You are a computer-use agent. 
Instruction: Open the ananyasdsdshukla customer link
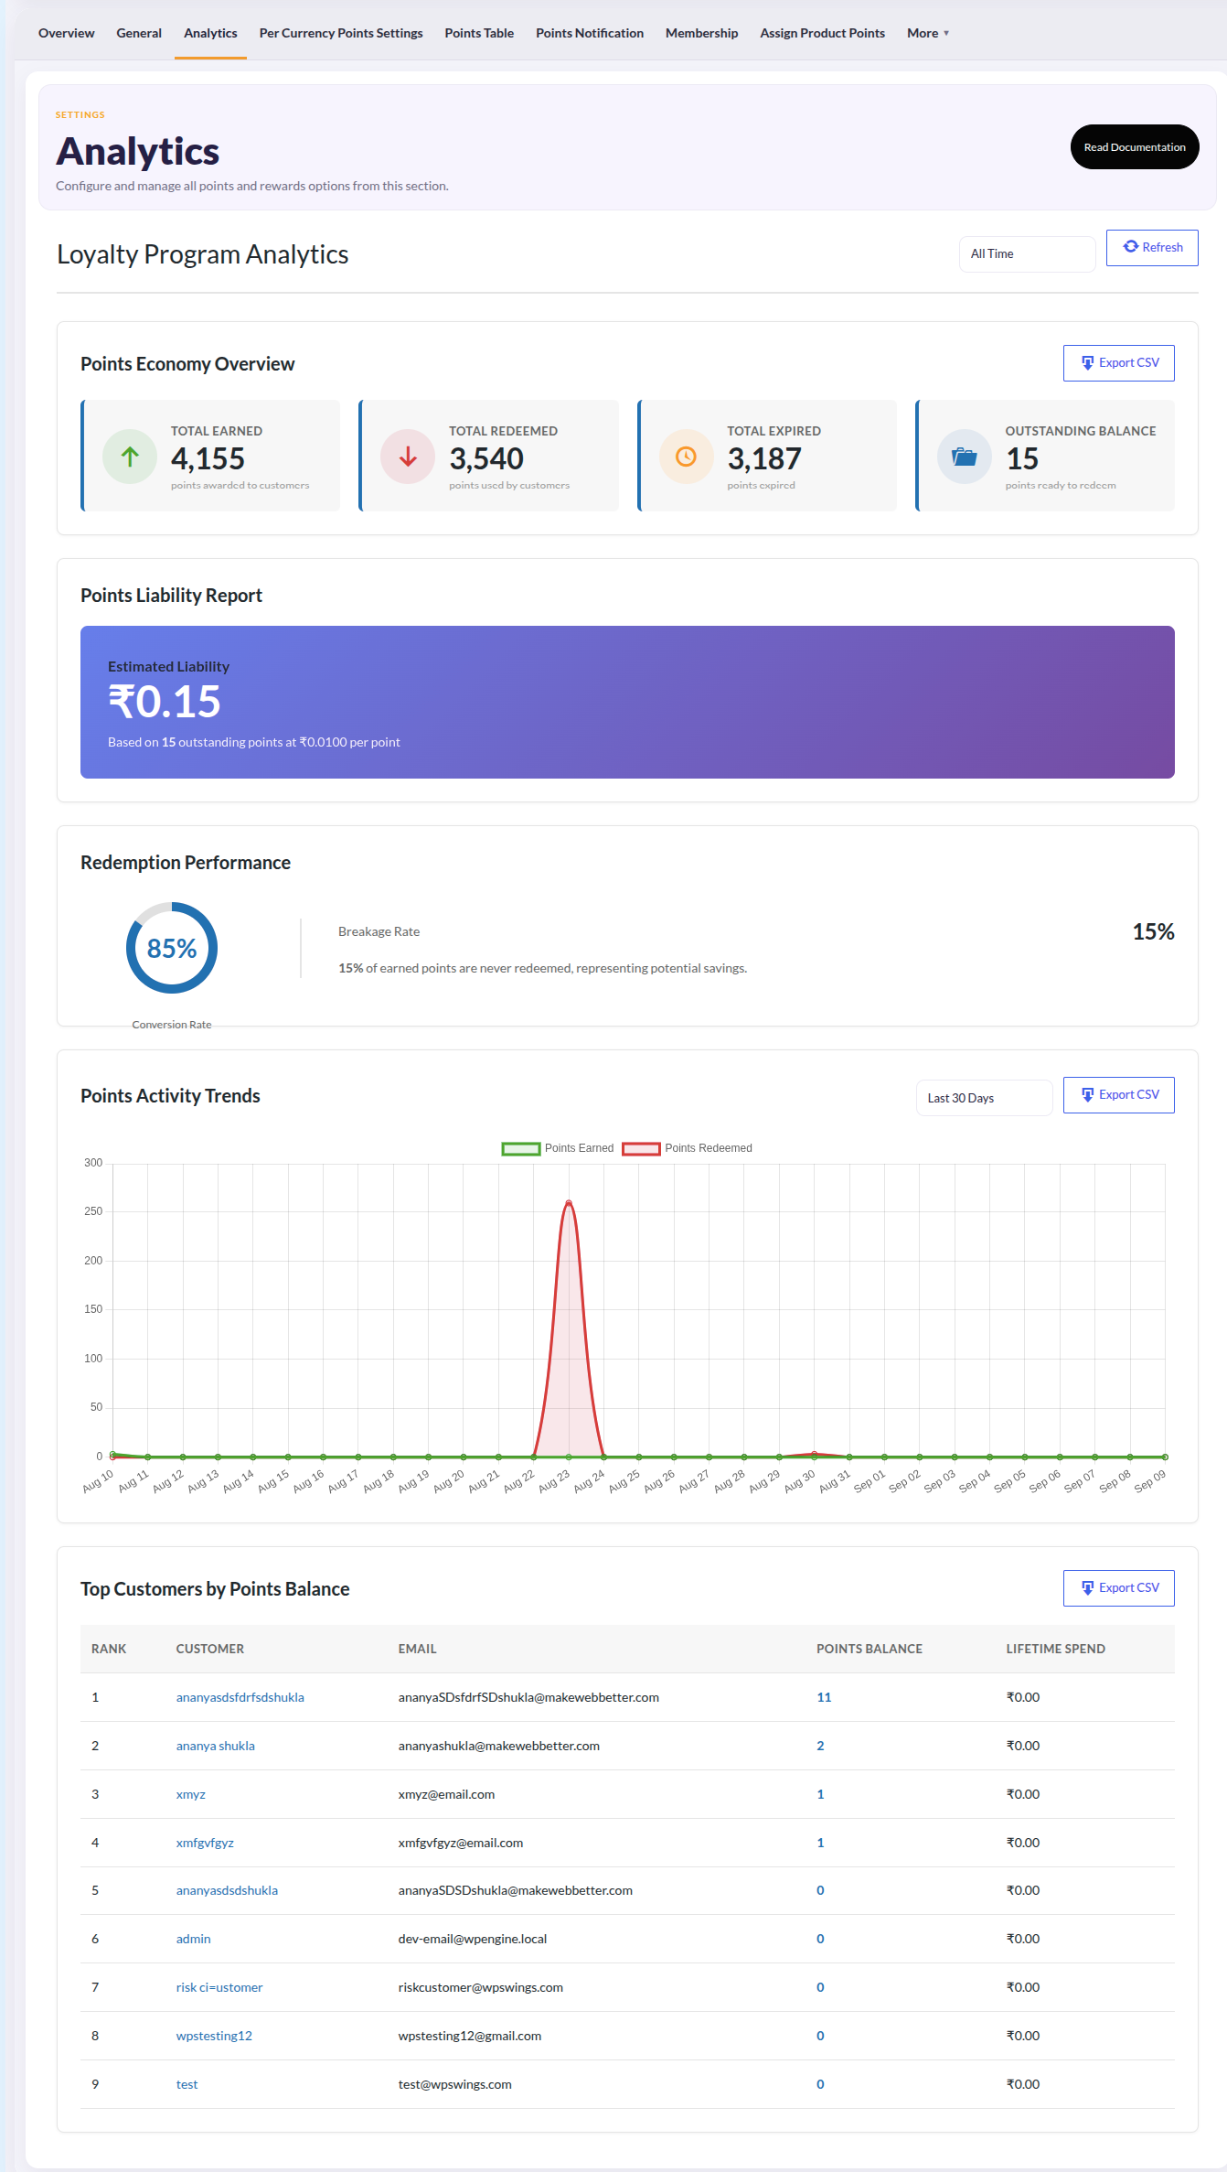227,1890
